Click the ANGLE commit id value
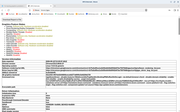Viewport: 180px width, 112px height. pyautogui.click(x=51, y=73)
